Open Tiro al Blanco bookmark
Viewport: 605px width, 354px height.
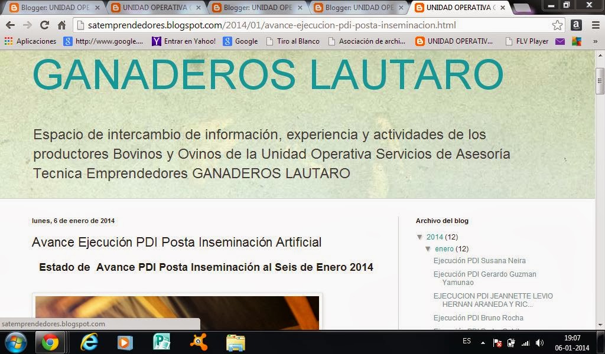(293, 41)
